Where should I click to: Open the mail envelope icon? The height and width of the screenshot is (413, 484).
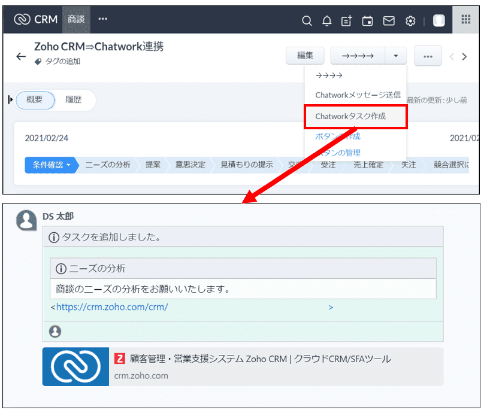pos(389,21)
